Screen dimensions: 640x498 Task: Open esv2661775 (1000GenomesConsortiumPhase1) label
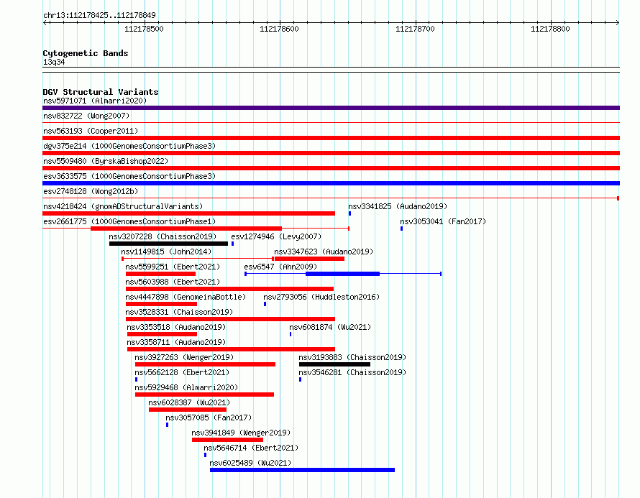[129, 221]
